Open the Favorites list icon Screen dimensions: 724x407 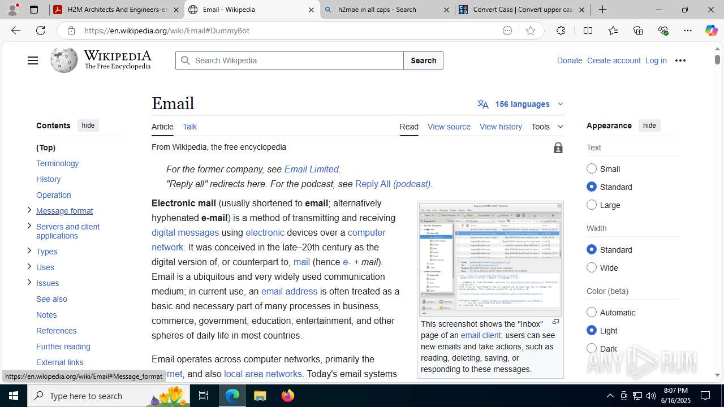pyautogui.click(x=613, y=31)
